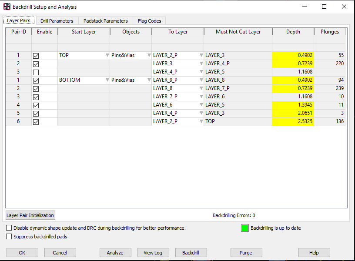Screen dimensions: 355x261
Task: Click Must Not Cut cell LAYER_8
Action: click(x=238, y=80)
